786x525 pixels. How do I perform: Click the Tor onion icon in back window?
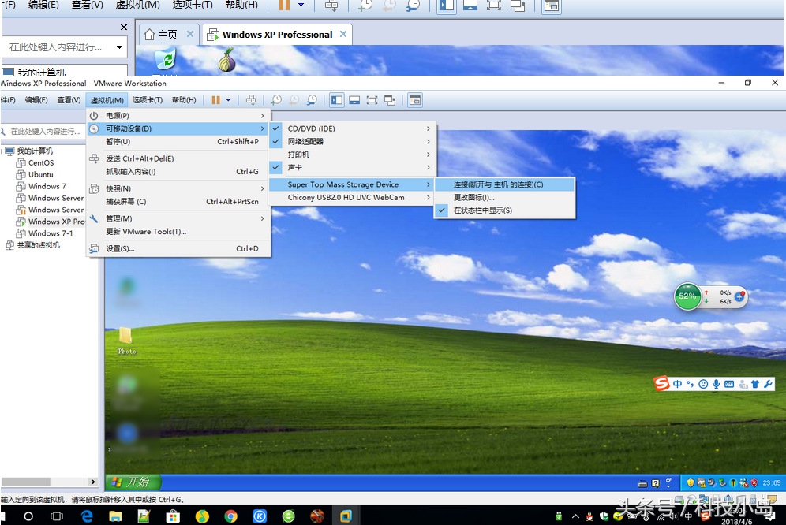227,60
